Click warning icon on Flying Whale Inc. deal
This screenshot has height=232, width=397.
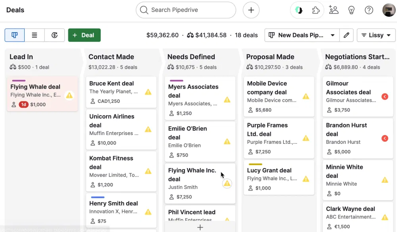[x=227, y=184]
